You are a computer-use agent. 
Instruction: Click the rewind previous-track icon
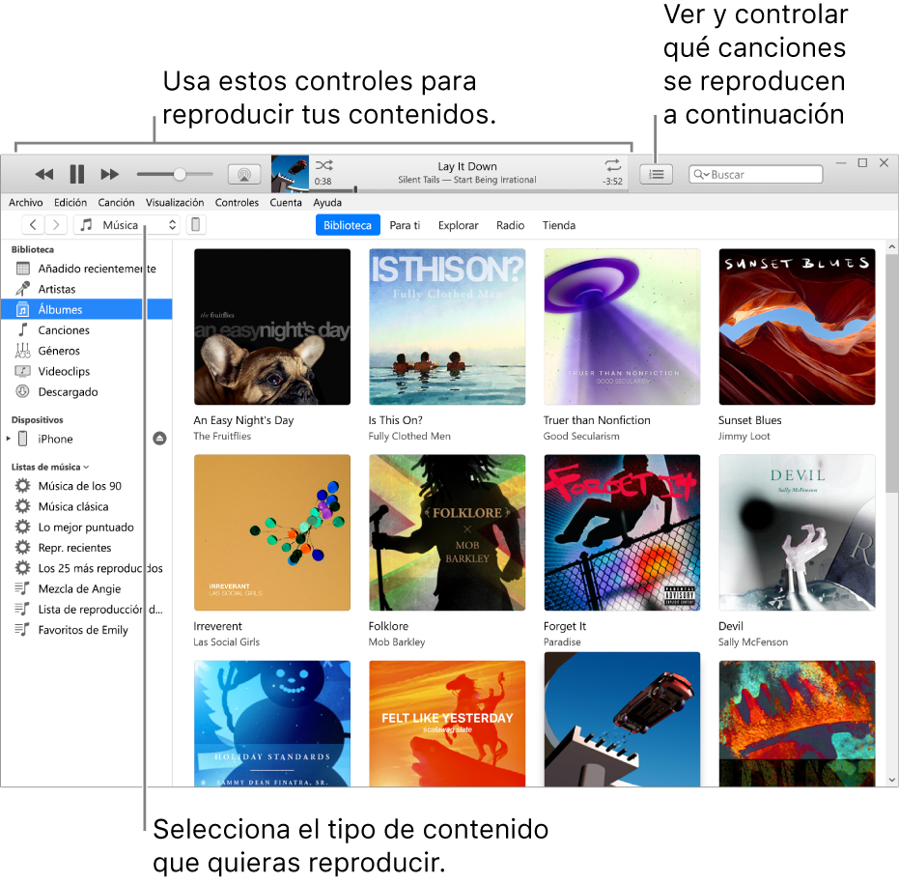click(44, 174)
